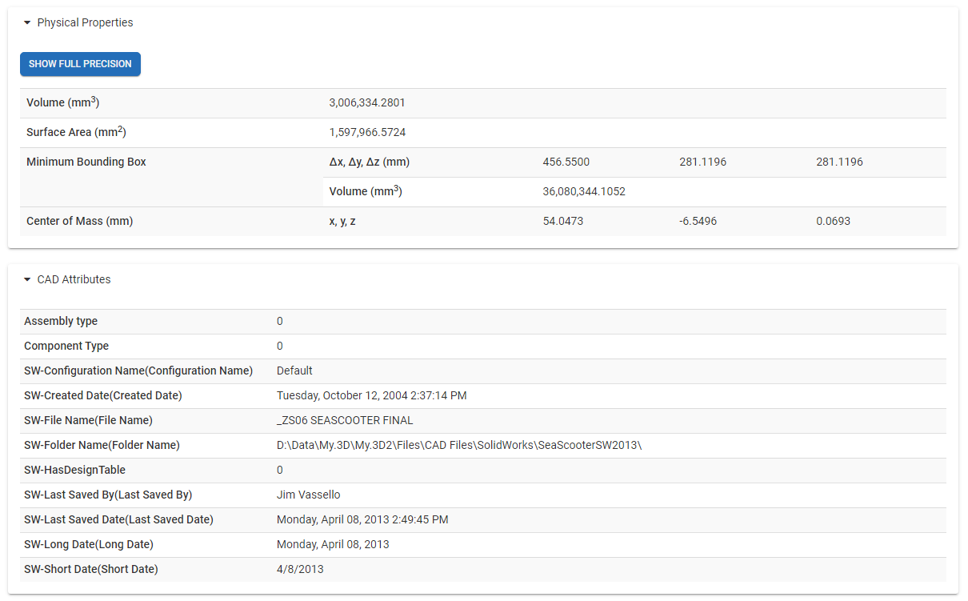
Task: Collapse the CAD Attributes section arrow
Action: 27,280
